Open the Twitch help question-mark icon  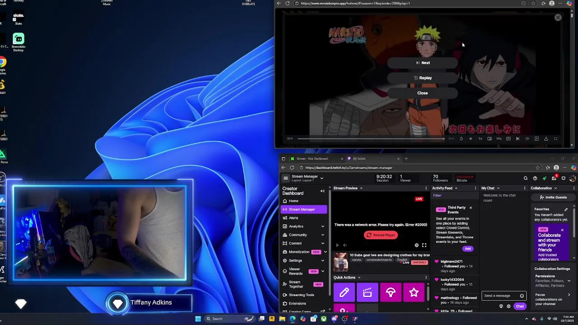[x=535, y=178]
